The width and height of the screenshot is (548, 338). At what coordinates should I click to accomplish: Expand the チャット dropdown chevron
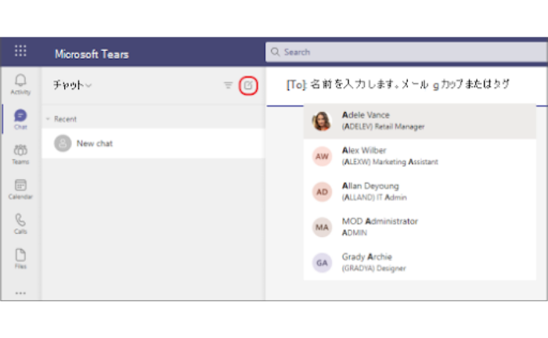pyautogui.click(x=88, y=85)
